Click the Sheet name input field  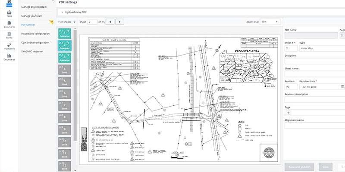pos(315,75)
